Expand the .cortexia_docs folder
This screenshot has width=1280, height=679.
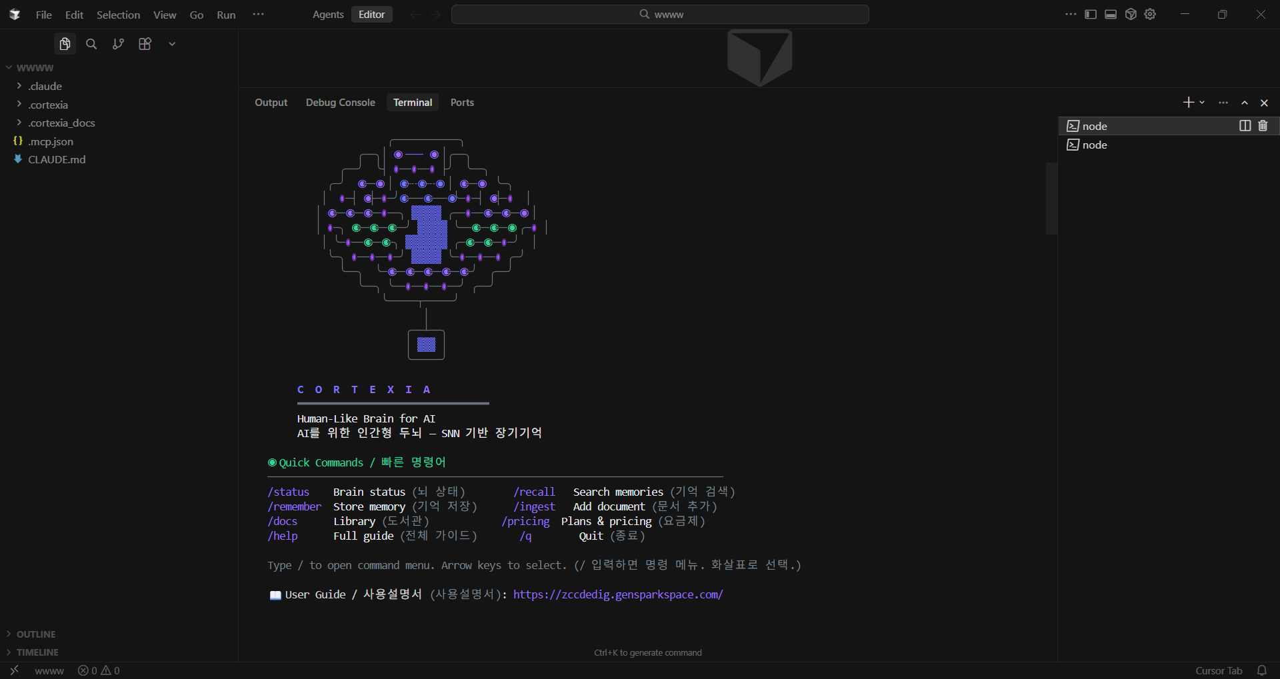tap(61, 123)
